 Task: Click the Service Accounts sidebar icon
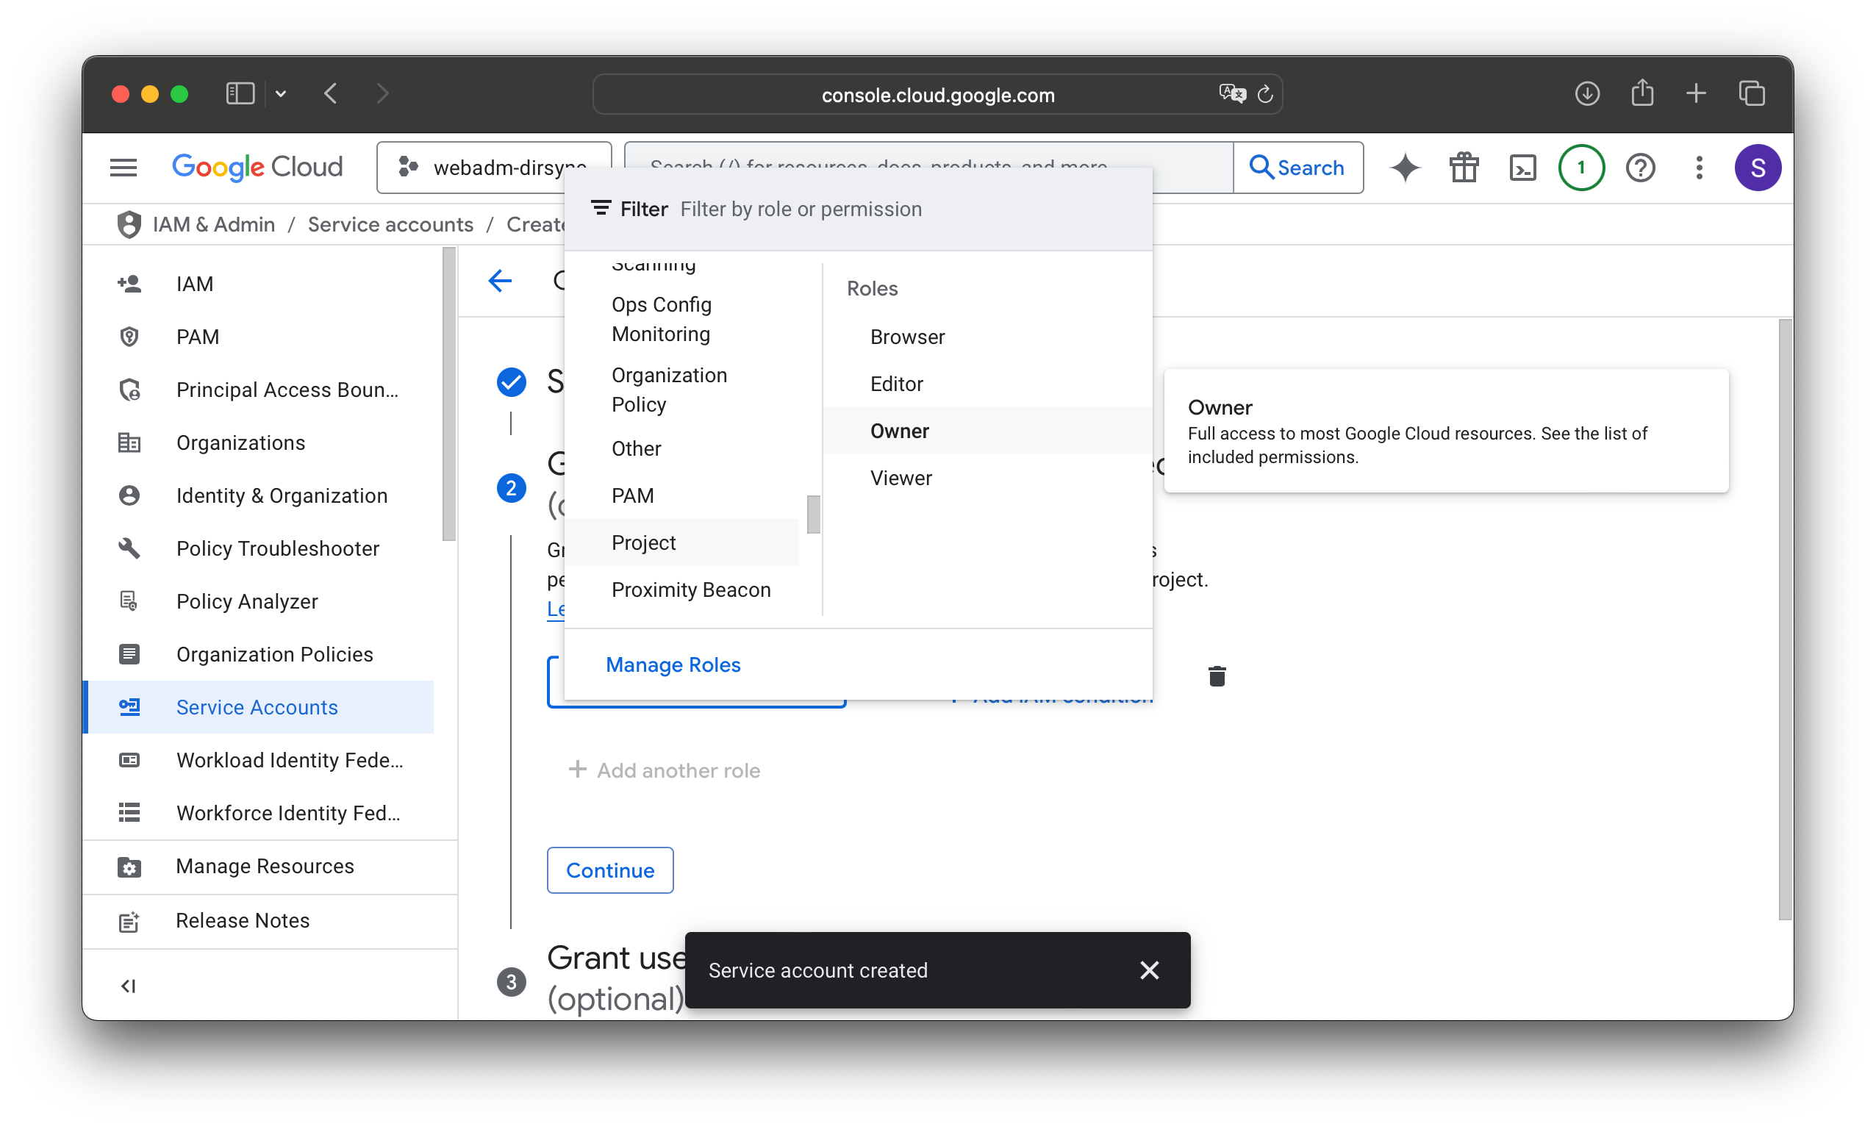pyautogui.click(x=129, y=707)
